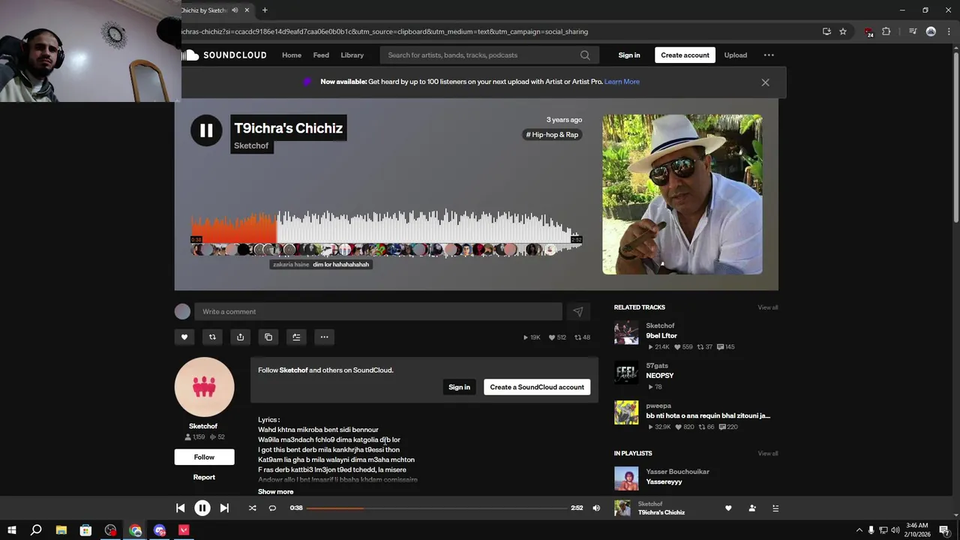Open the Sketchof artist link under the title
The image size is (960, 540).
tap(251, 145)
